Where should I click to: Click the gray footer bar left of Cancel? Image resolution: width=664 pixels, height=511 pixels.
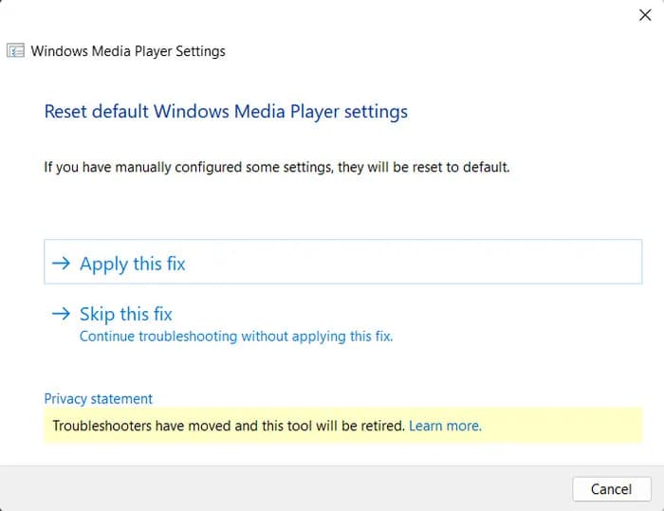285,488
